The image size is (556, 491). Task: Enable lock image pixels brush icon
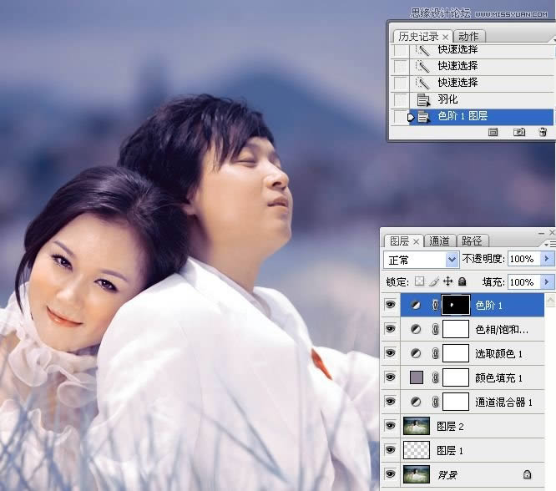pyautogui.click(x=433, y=282)
